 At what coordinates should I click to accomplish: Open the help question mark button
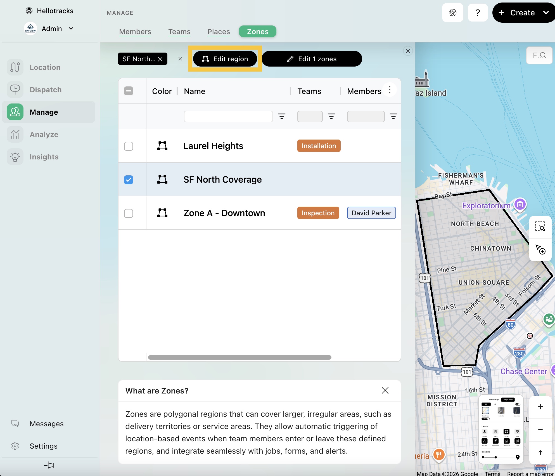[478, 13]
